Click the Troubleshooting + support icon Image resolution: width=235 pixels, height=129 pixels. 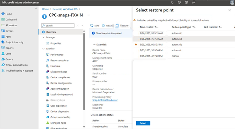[3, 71]
